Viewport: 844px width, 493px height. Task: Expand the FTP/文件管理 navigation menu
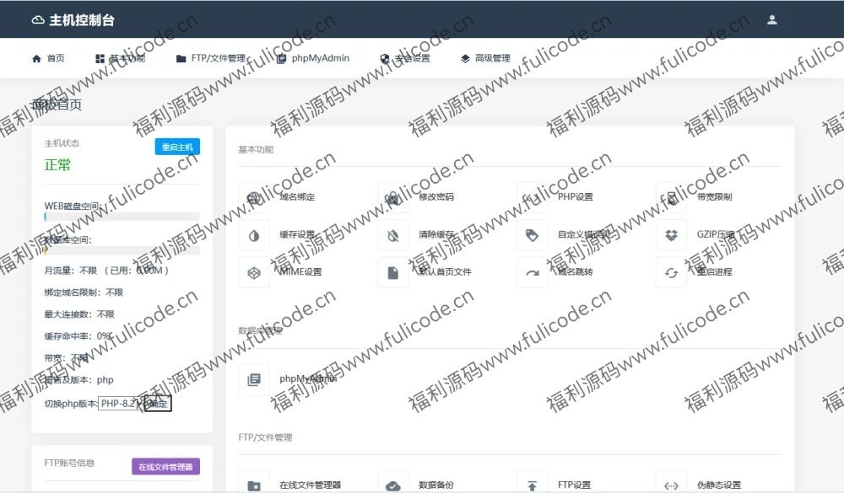pyautogui.click(x=211, y=58)
